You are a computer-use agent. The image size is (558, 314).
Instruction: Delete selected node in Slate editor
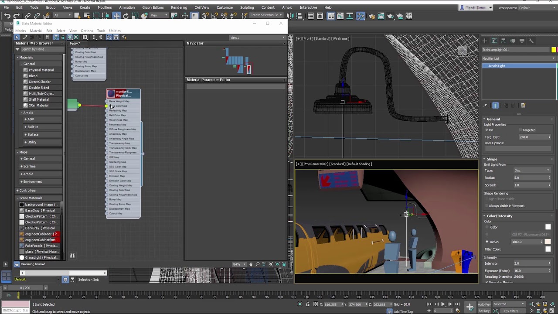click(48, 37)
